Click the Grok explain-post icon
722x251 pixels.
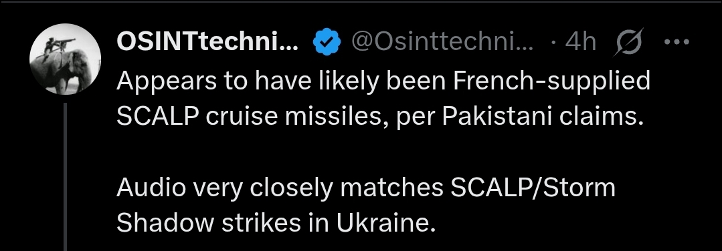tap(630, 42)
